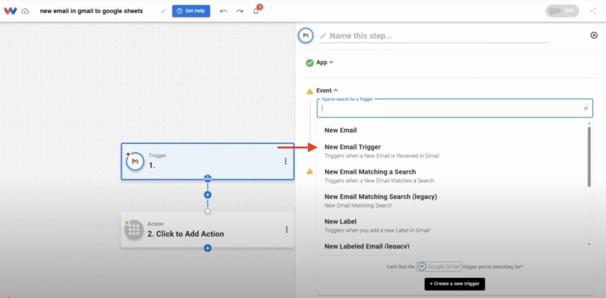Undo the last change
606x298 pixels.
223,11
